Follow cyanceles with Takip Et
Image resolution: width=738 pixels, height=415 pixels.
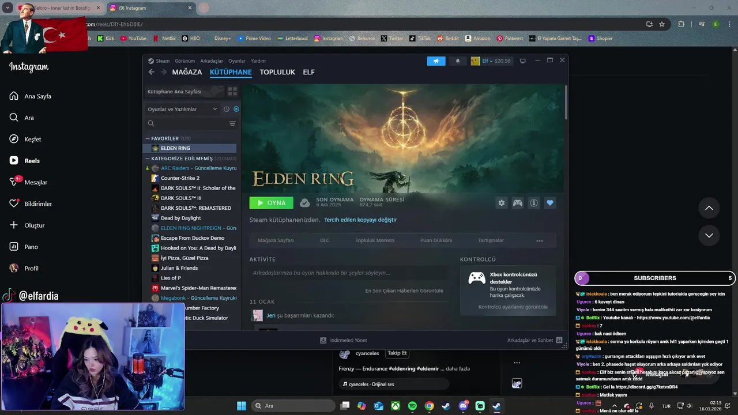[397, 353]
